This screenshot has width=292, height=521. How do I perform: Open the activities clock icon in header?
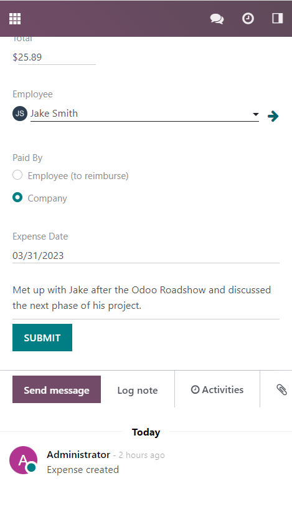(x=248, y=19)
